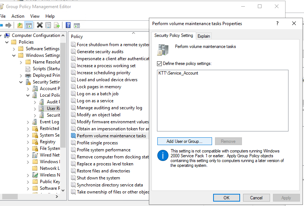
Task: Click the Generate security audits policy icon
Action: pyautogui.click(x=73, y=52)
